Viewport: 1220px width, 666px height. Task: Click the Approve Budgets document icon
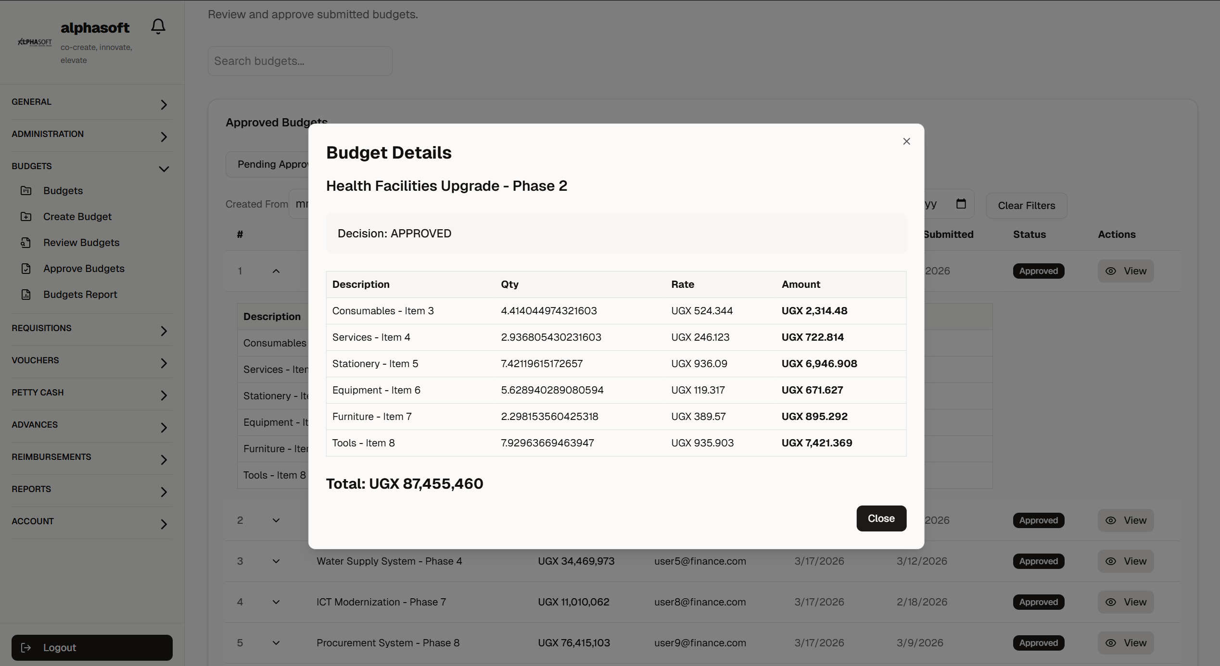coord(26,269)
